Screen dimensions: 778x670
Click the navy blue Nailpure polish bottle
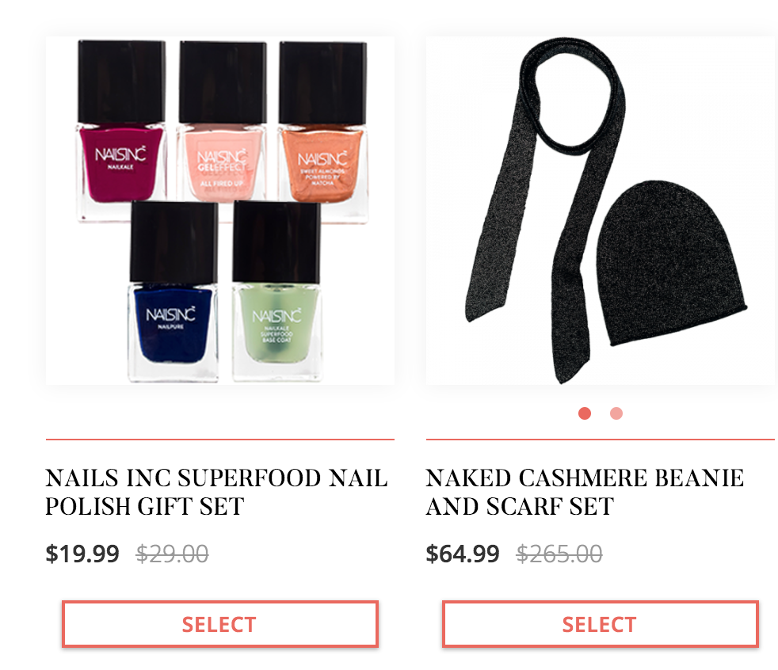[x=174, y=291]
